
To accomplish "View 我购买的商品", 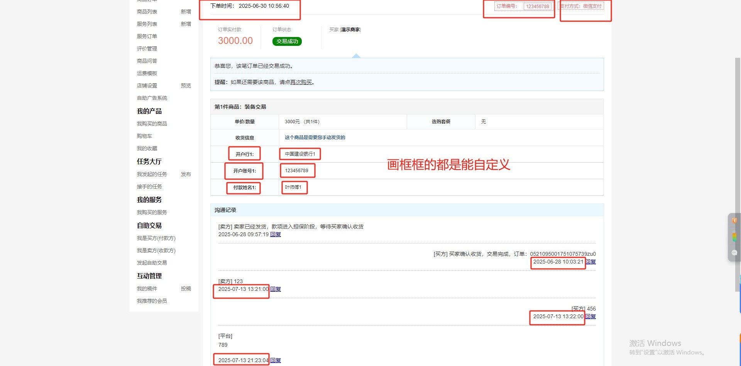I will [x=152, y=124].
